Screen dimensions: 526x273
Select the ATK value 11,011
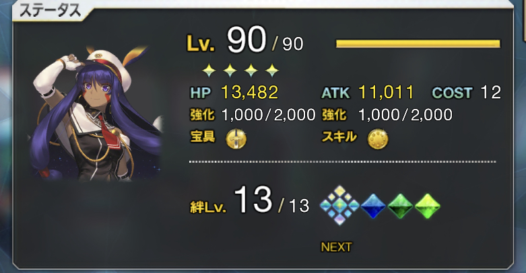(386, 92)
